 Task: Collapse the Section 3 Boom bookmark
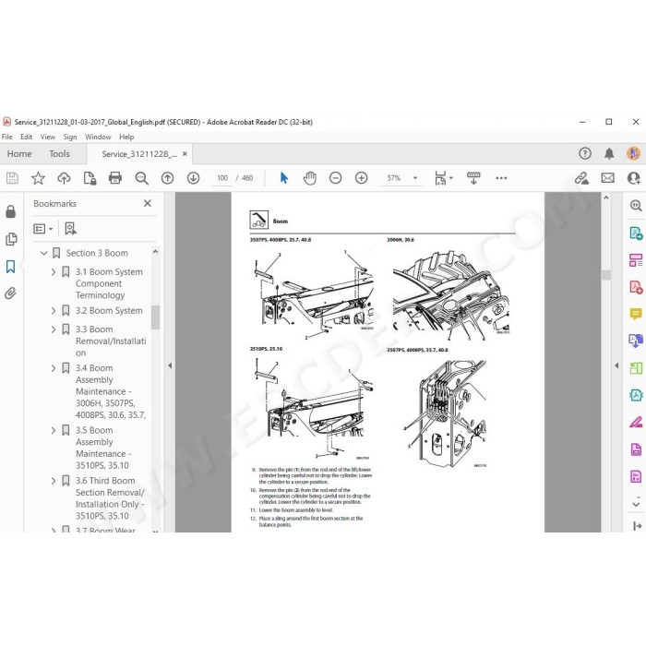pyautogui.click(x=43, y=253)
